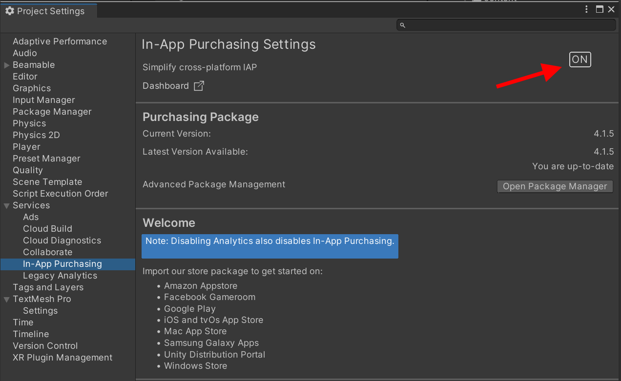
Task: Select Ads under Services
Action: click(x=31, y=217)
